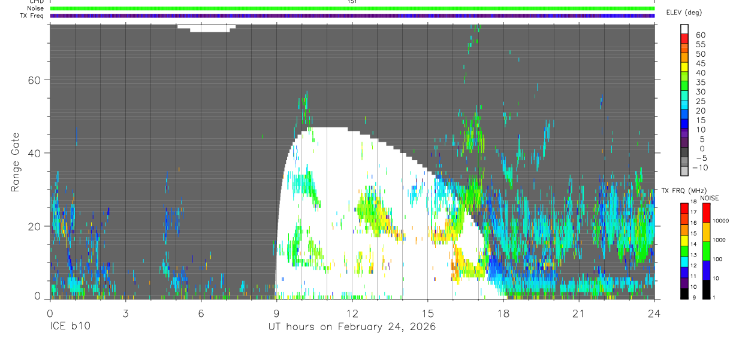Click the '3' tick on the UT hours axis
The image size is (736, 339).
tap(126, 313)
